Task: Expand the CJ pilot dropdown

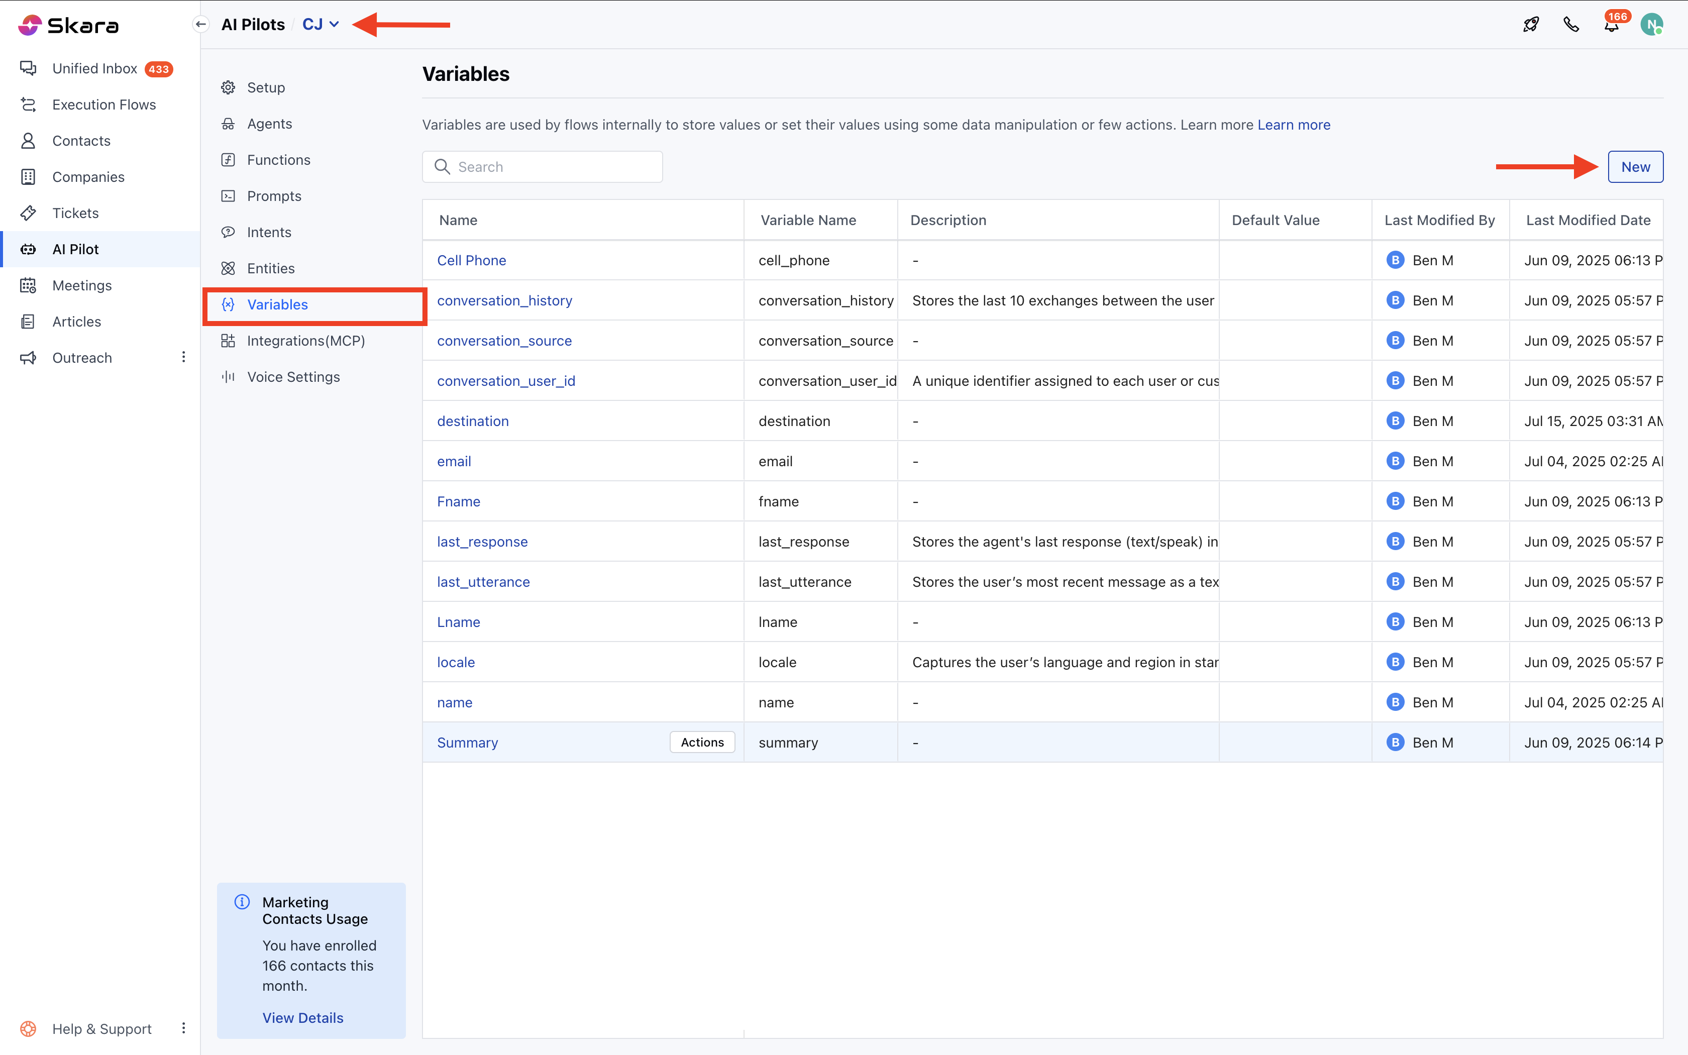Action: (x=321, y=25)
